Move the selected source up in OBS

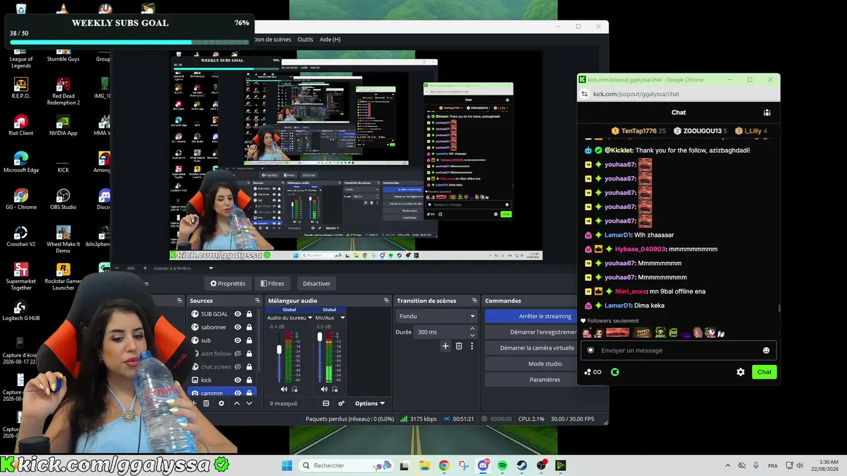click(236, 403)
